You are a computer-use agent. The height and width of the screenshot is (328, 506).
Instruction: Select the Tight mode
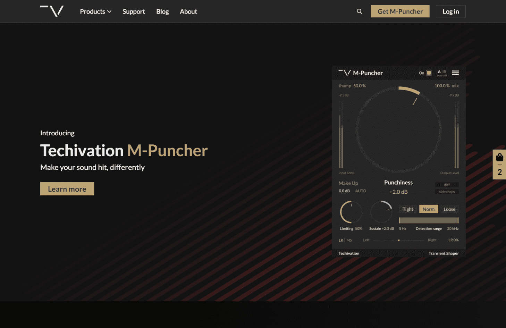pyautogui.click(x=408, y=209)
